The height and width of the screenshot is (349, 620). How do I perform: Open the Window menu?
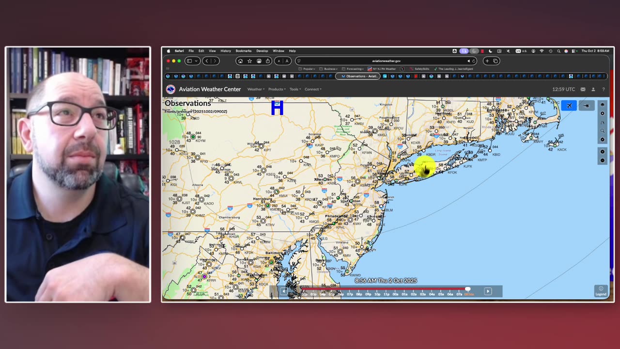pyautogui.click(x=279, y=51)
